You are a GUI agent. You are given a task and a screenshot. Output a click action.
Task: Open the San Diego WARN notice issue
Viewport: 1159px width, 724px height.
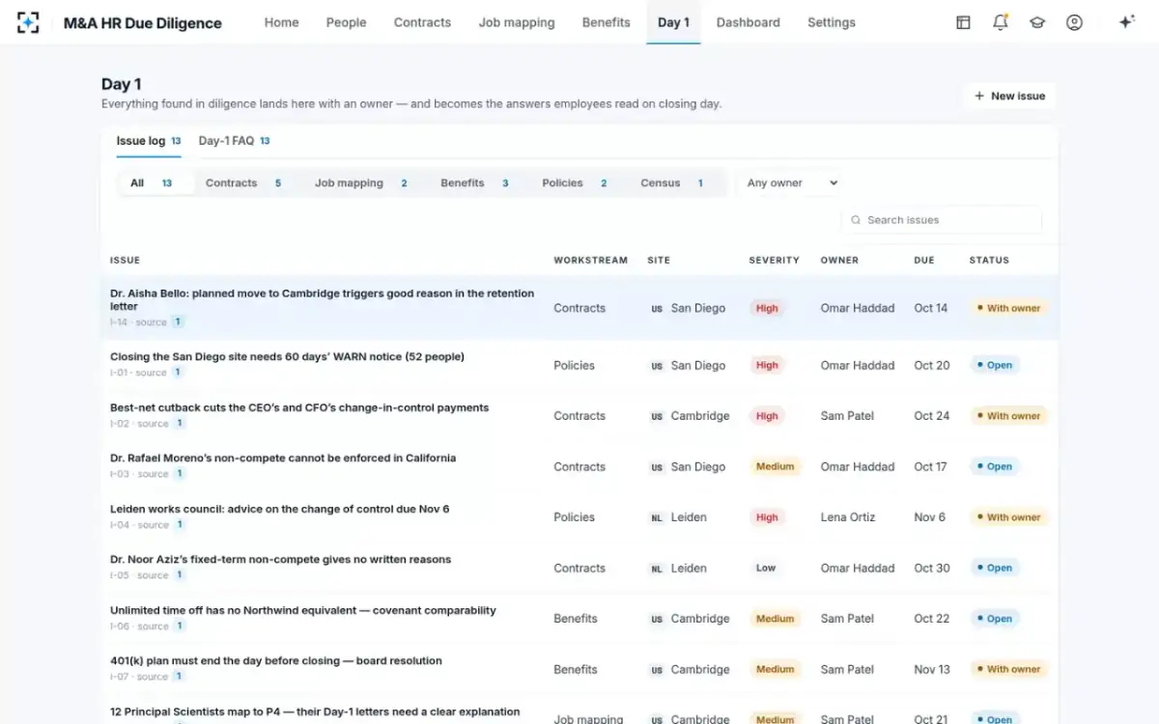click(287, 356)
